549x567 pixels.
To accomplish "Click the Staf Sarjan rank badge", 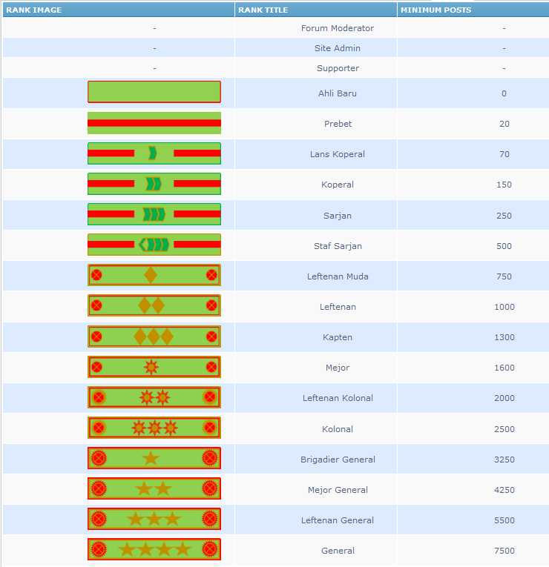I will point(154,245).
